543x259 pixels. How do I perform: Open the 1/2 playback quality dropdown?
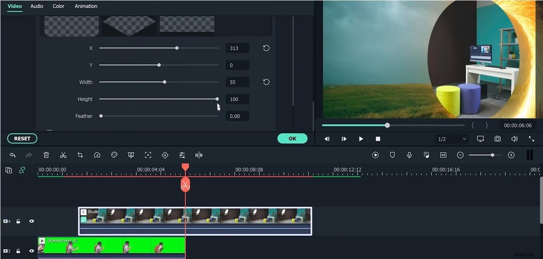click(451, 138)
